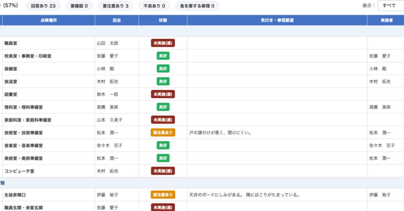Click 実施者 高橋 美咲 in 理科室 row
Screen dimensions: 404x211
point(380,107)
